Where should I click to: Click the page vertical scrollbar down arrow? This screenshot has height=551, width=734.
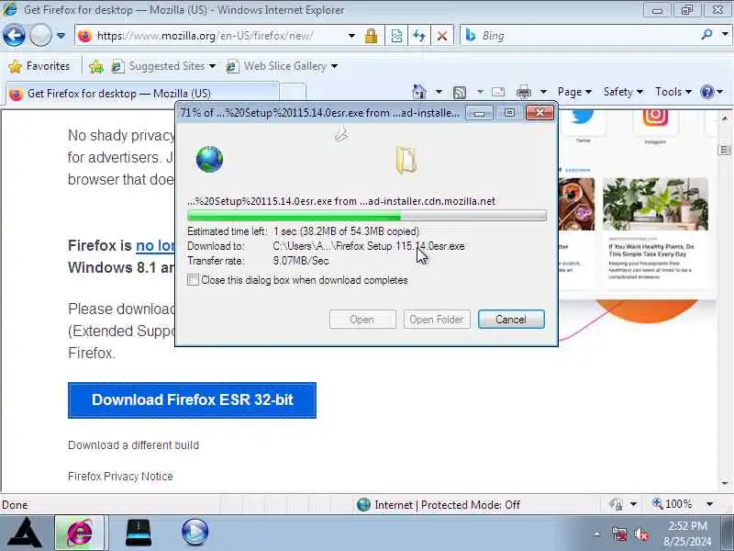pos(725,484)
